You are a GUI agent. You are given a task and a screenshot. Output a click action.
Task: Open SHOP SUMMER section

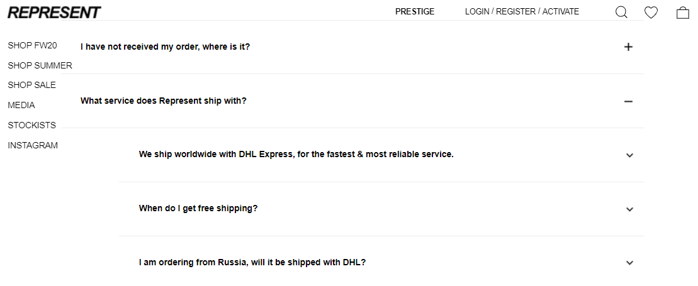pos(40,65)
